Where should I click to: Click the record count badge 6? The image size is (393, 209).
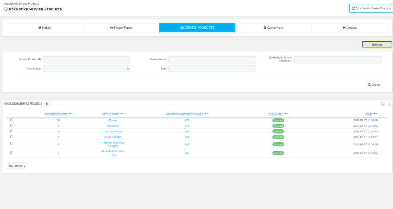(46, 103)
